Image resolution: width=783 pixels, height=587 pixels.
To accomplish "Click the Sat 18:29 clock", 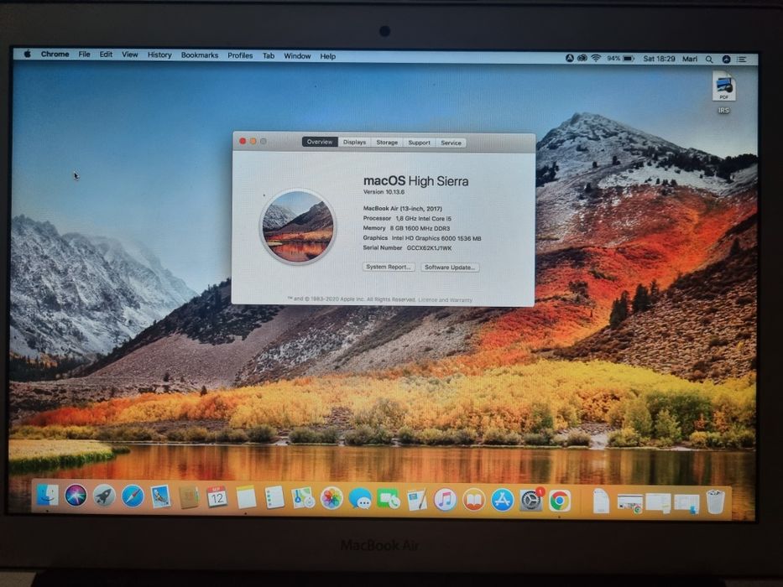I will (x=659, y=59).
